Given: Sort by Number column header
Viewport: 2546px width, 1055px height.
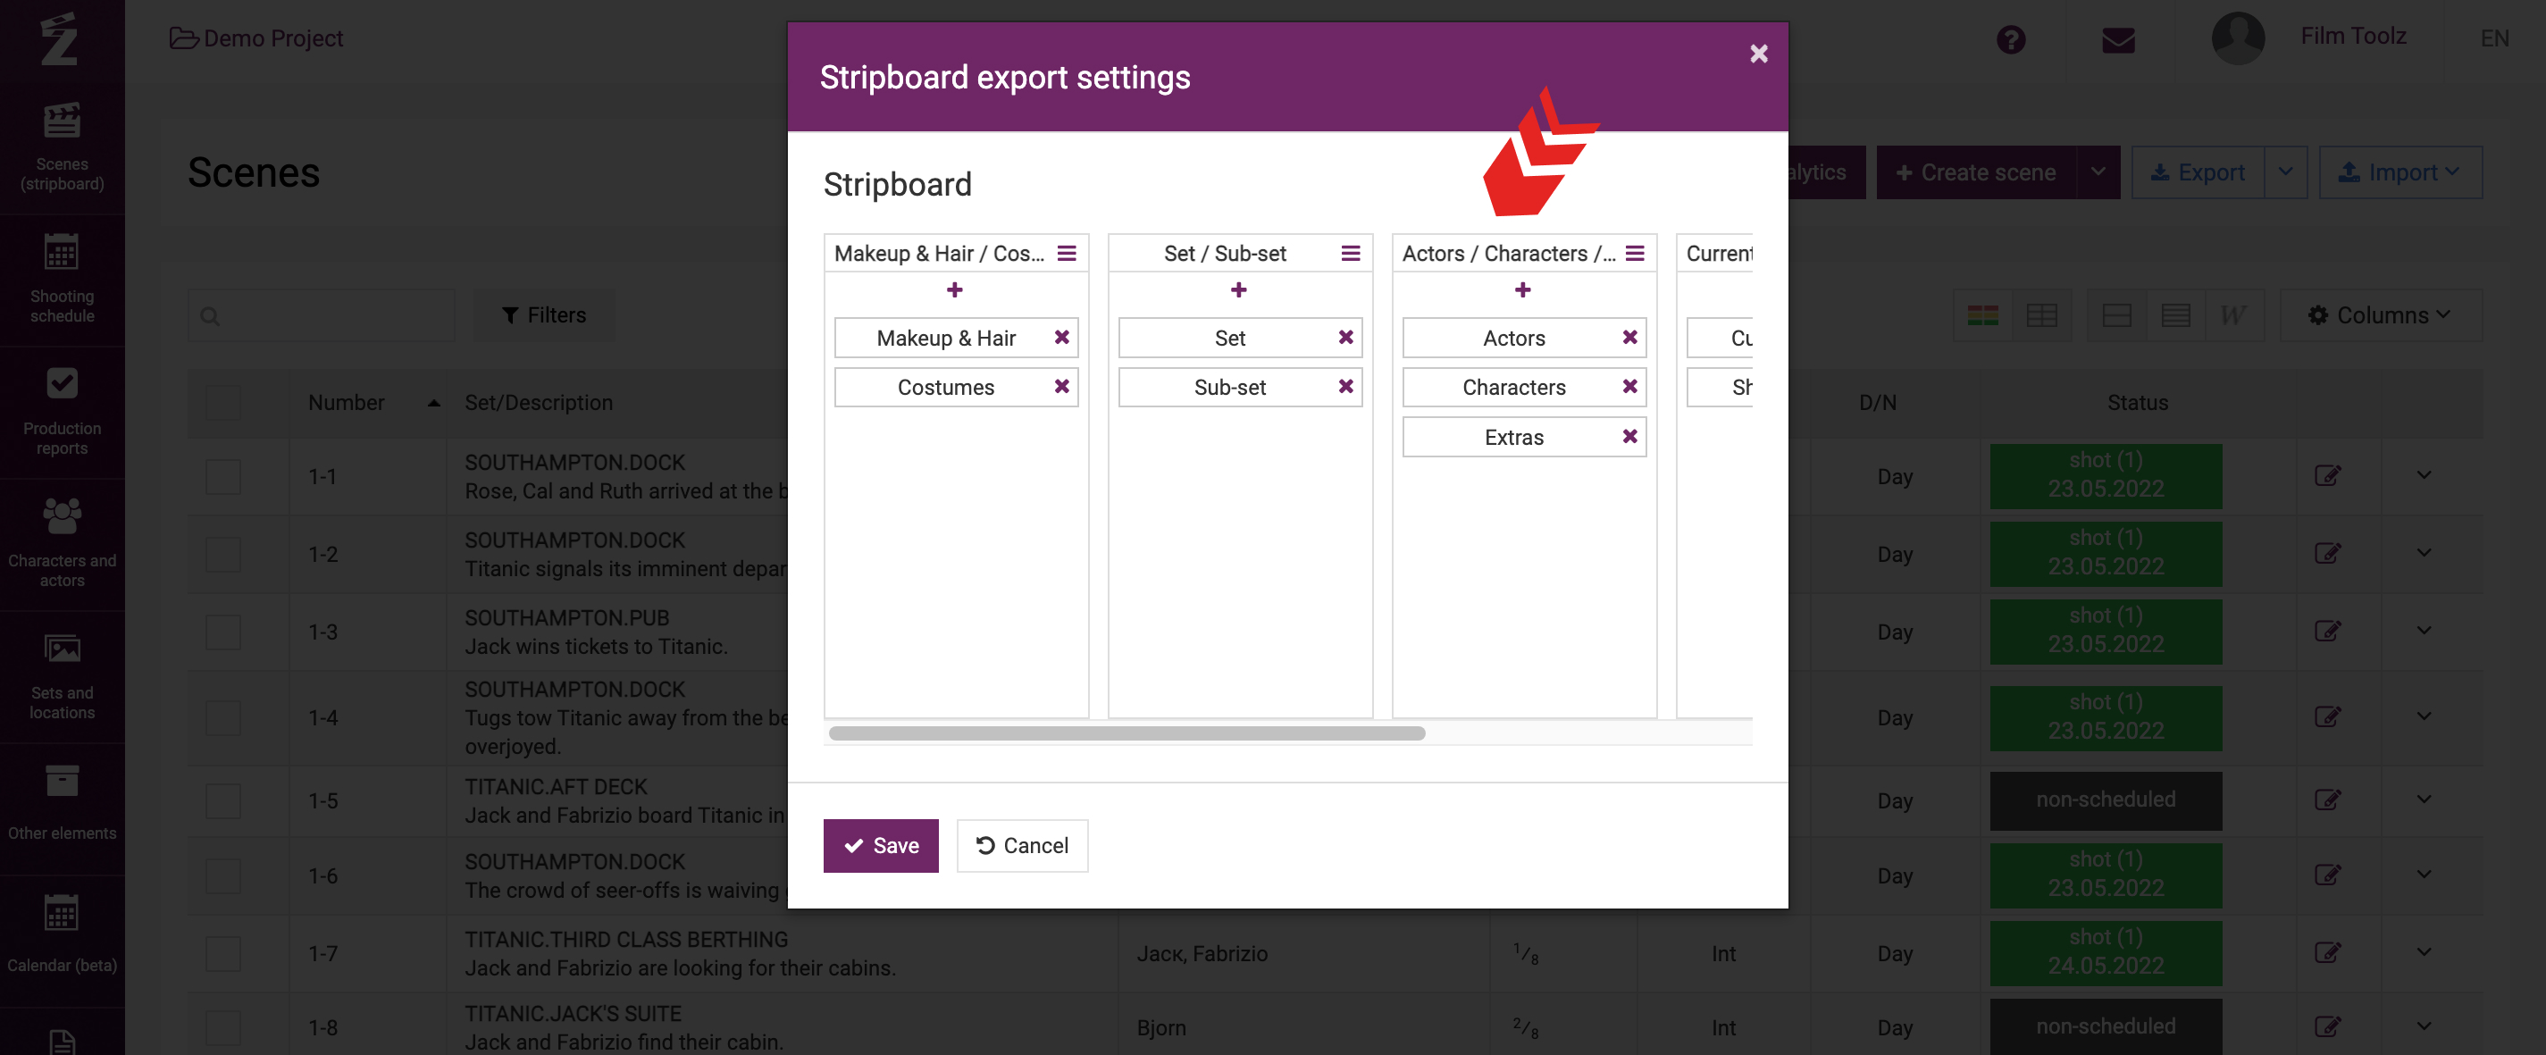Looking at the screenshot, I should (x=368, y=402).
